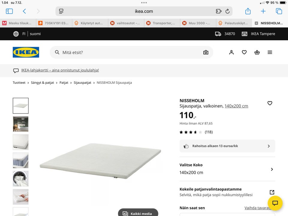
Task: Switch to the Masku tilaukset tab
Action: coord(18,23)
